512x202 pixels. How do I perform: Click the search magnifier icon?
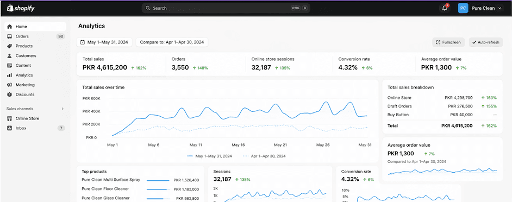(x=148, y=8)
